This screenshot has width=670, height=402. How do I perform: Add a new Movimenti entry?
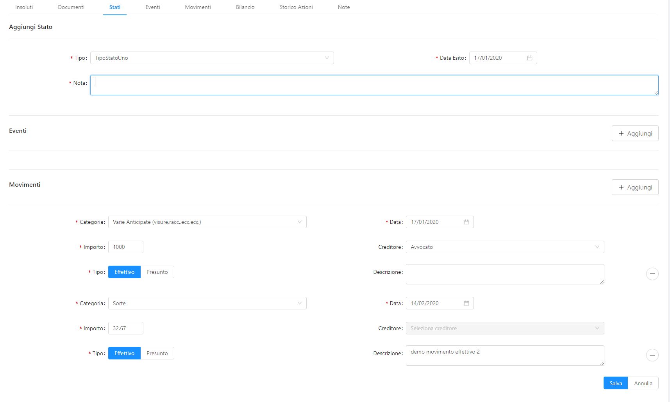click(635, 187)
